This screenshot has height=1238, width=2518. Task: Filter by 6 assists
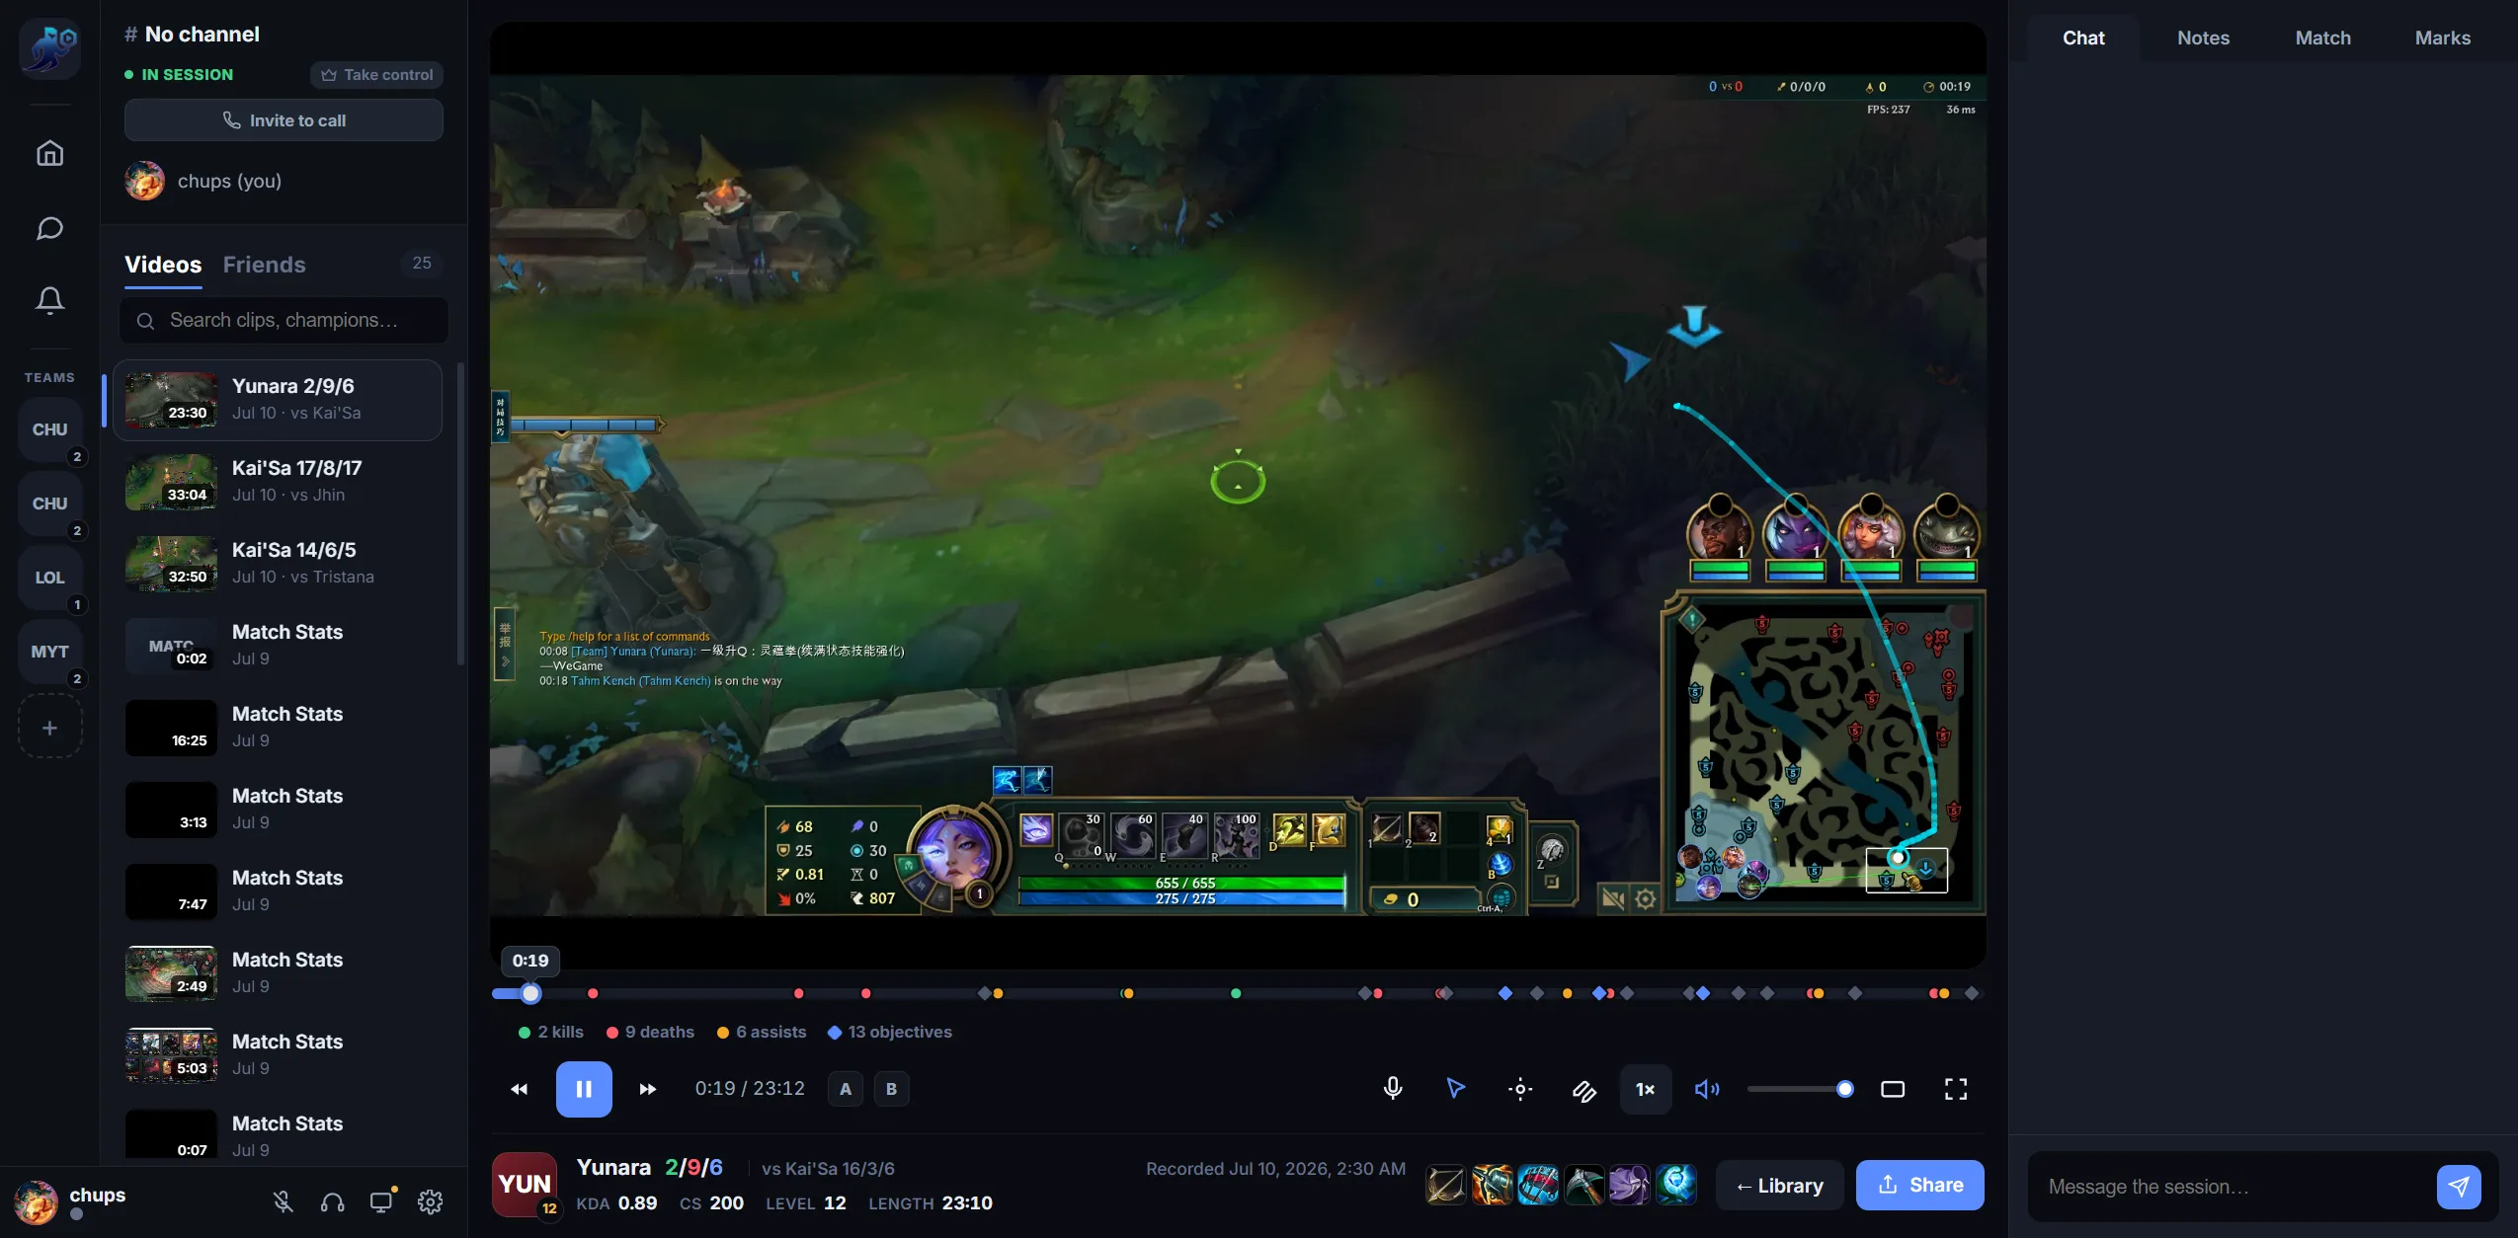click(x=762, y=1032)
